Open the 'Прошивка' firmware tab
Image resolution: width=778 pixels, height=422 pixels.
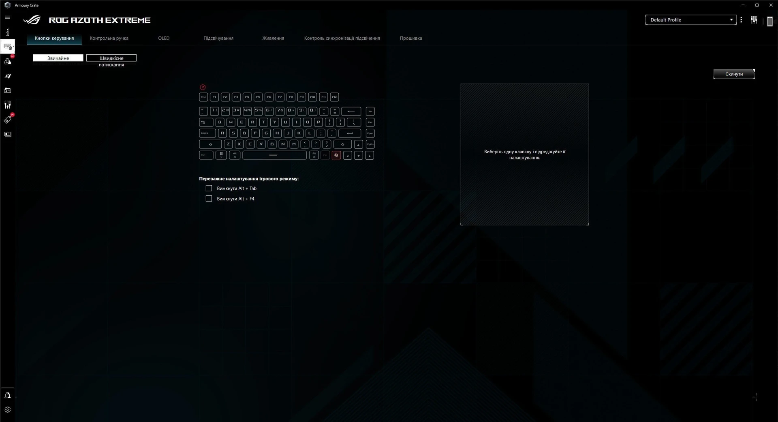411,38
